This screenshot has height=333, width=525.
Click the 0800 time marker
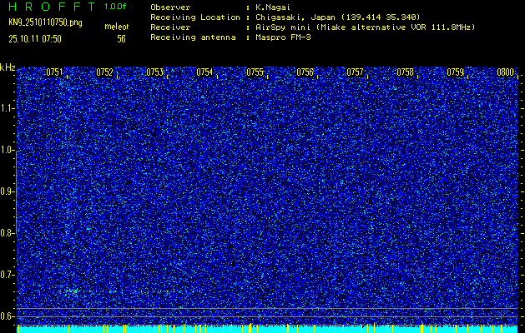[x=505, y=72]
